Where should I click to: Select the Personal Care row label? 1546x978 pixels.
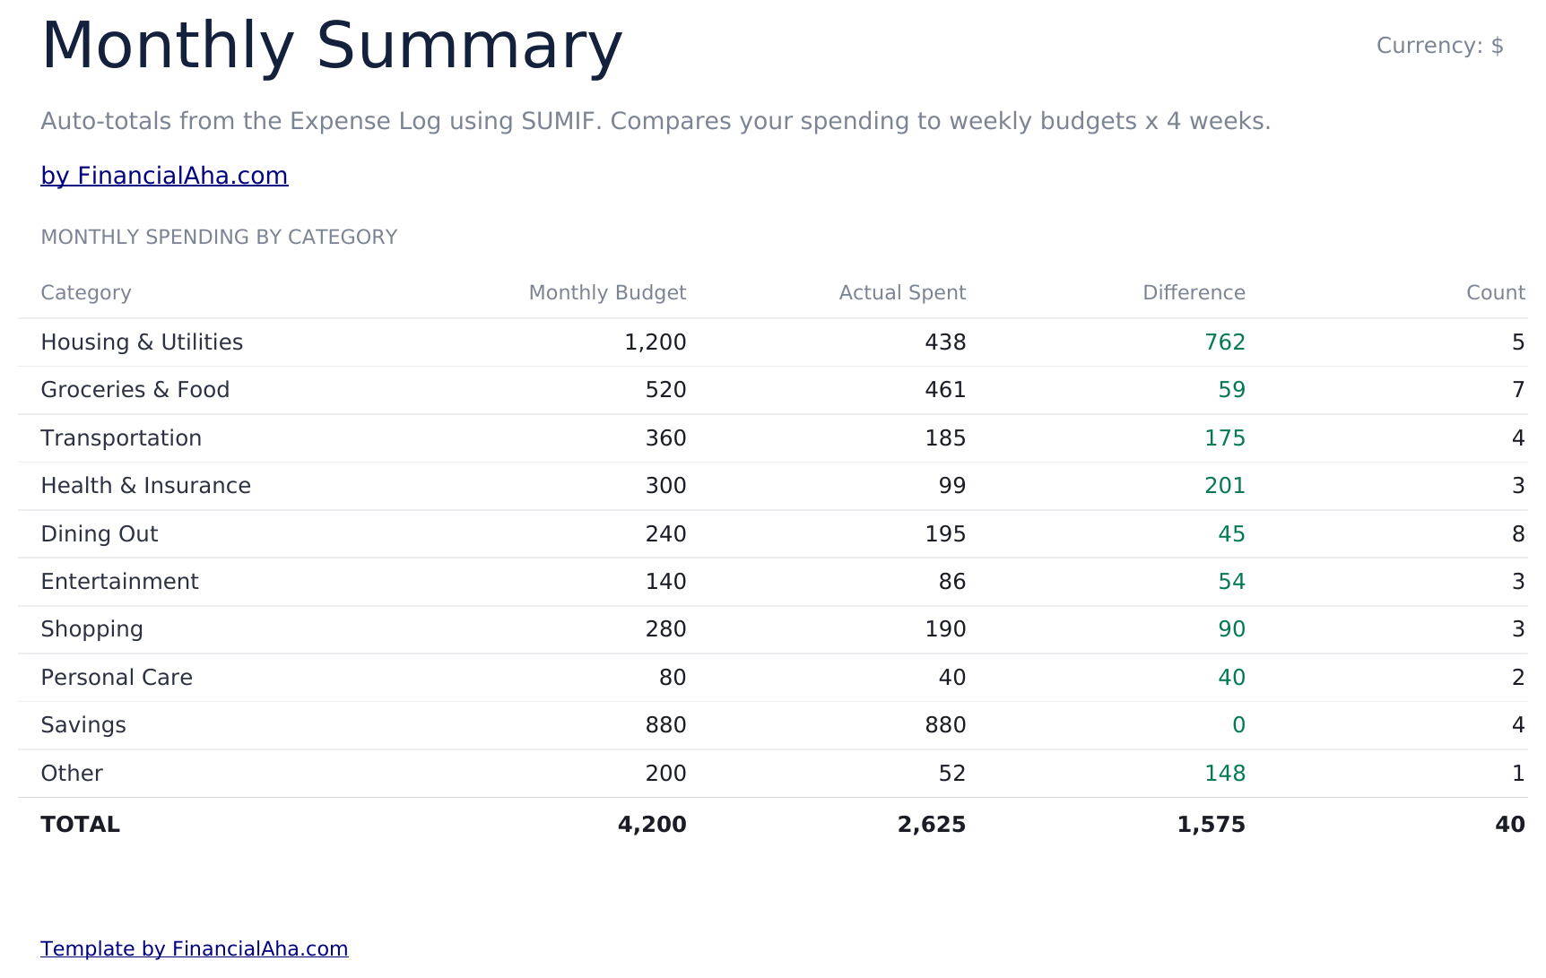pyautogui.click(x=117, y=678)
